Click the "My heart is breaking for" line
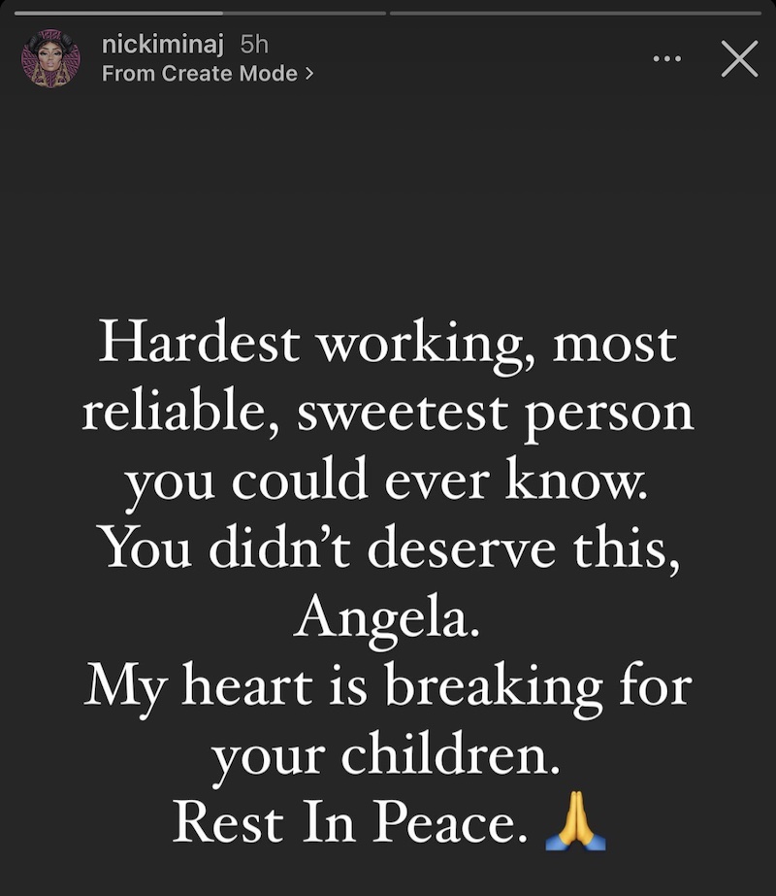The image size is (776, 896). click(x=388, y=687)
